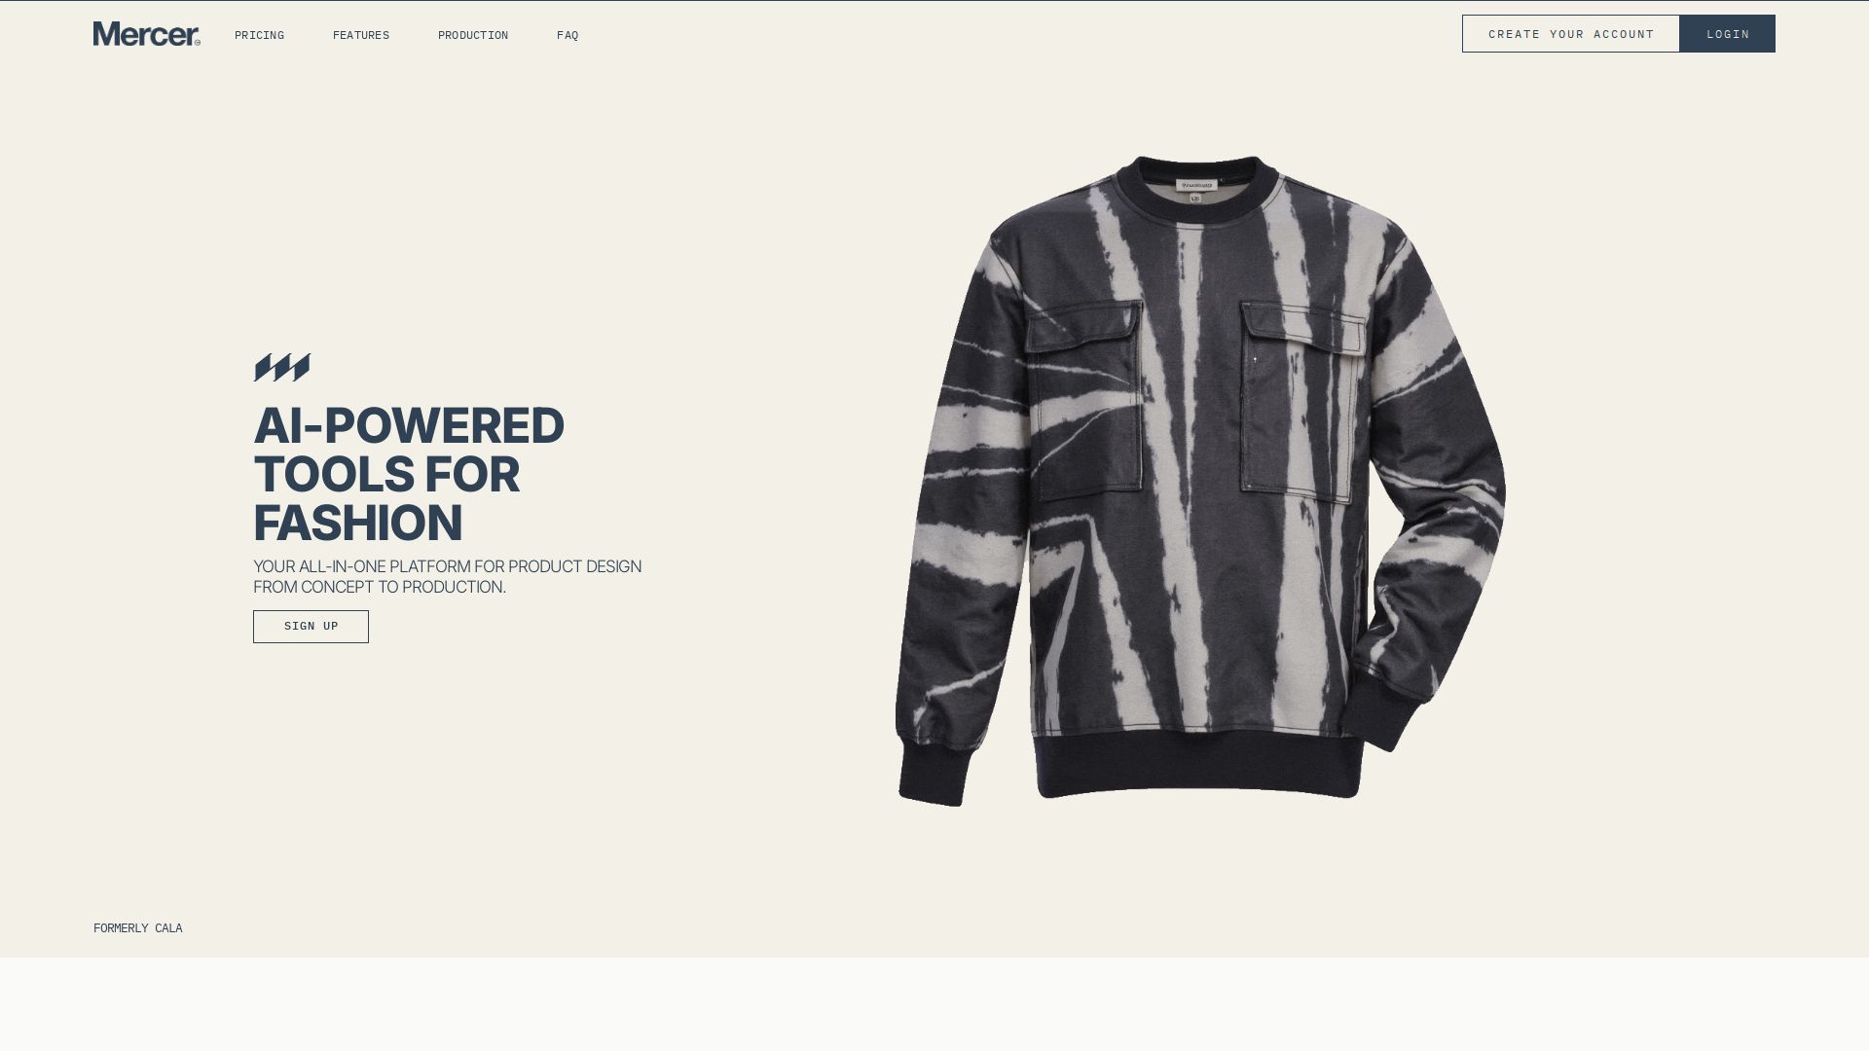
Task: Click the sweatshirt's right chest pocket
Action: 1301,403
